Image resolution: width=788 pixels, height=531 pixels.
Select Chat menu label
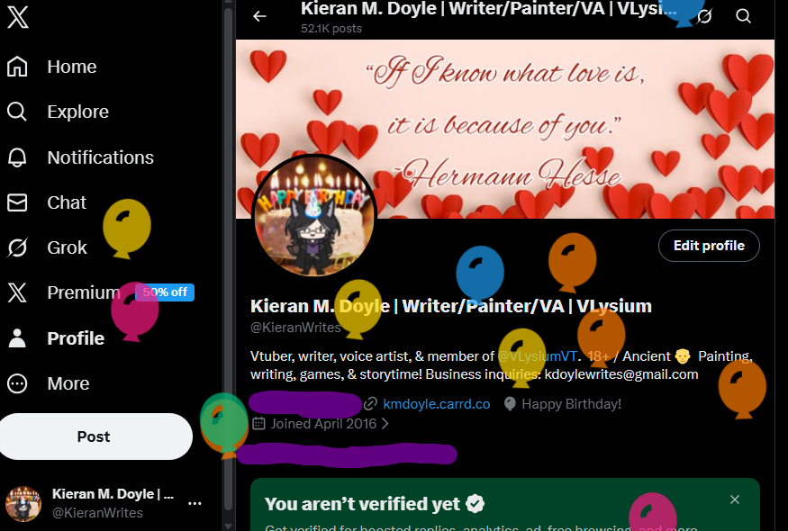(x=67, y=203)
